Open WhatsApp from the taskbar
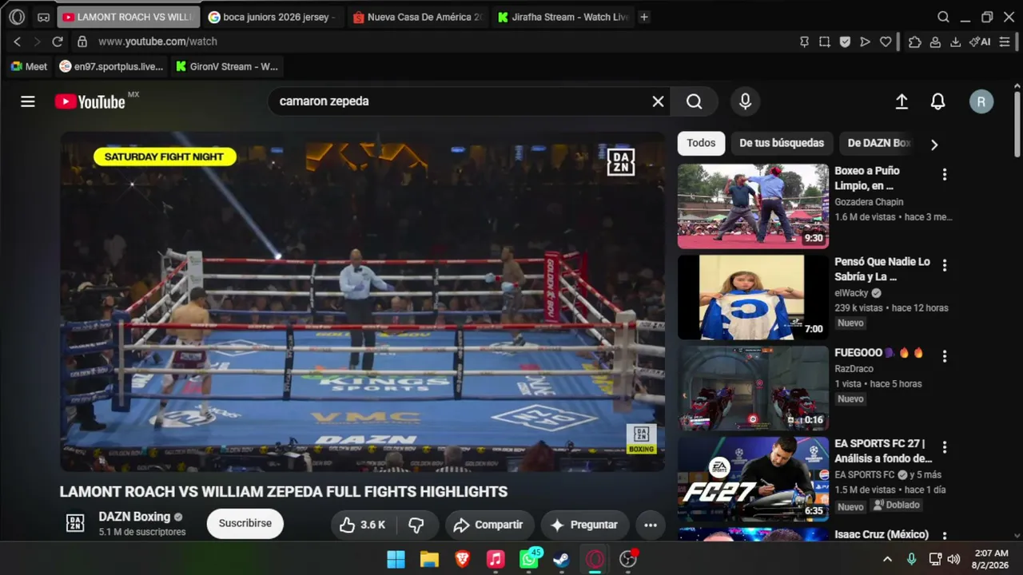 (x=529, y=559)
